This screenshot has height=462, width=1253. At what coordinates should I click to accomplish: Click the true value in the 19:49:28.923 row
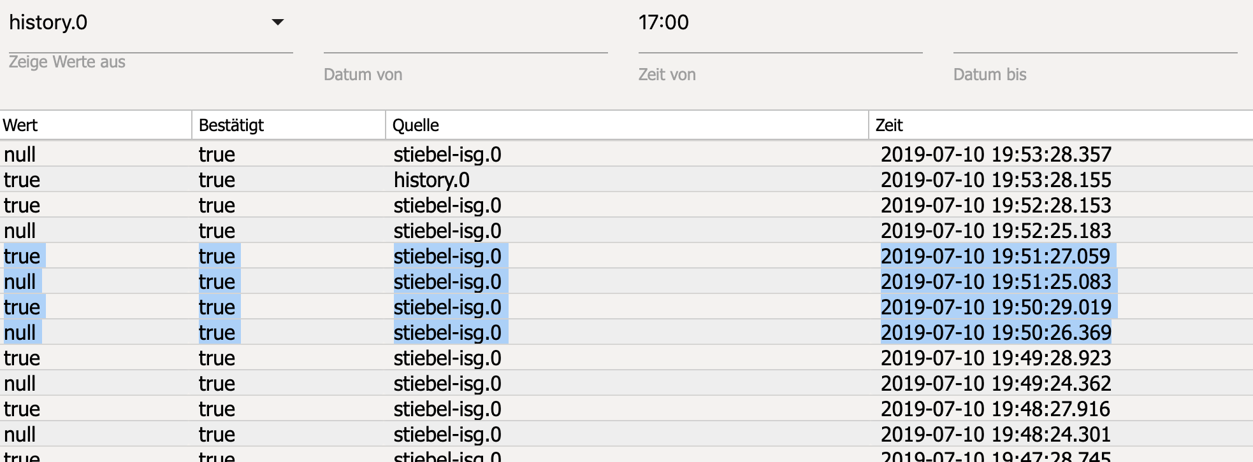[22, 358]
